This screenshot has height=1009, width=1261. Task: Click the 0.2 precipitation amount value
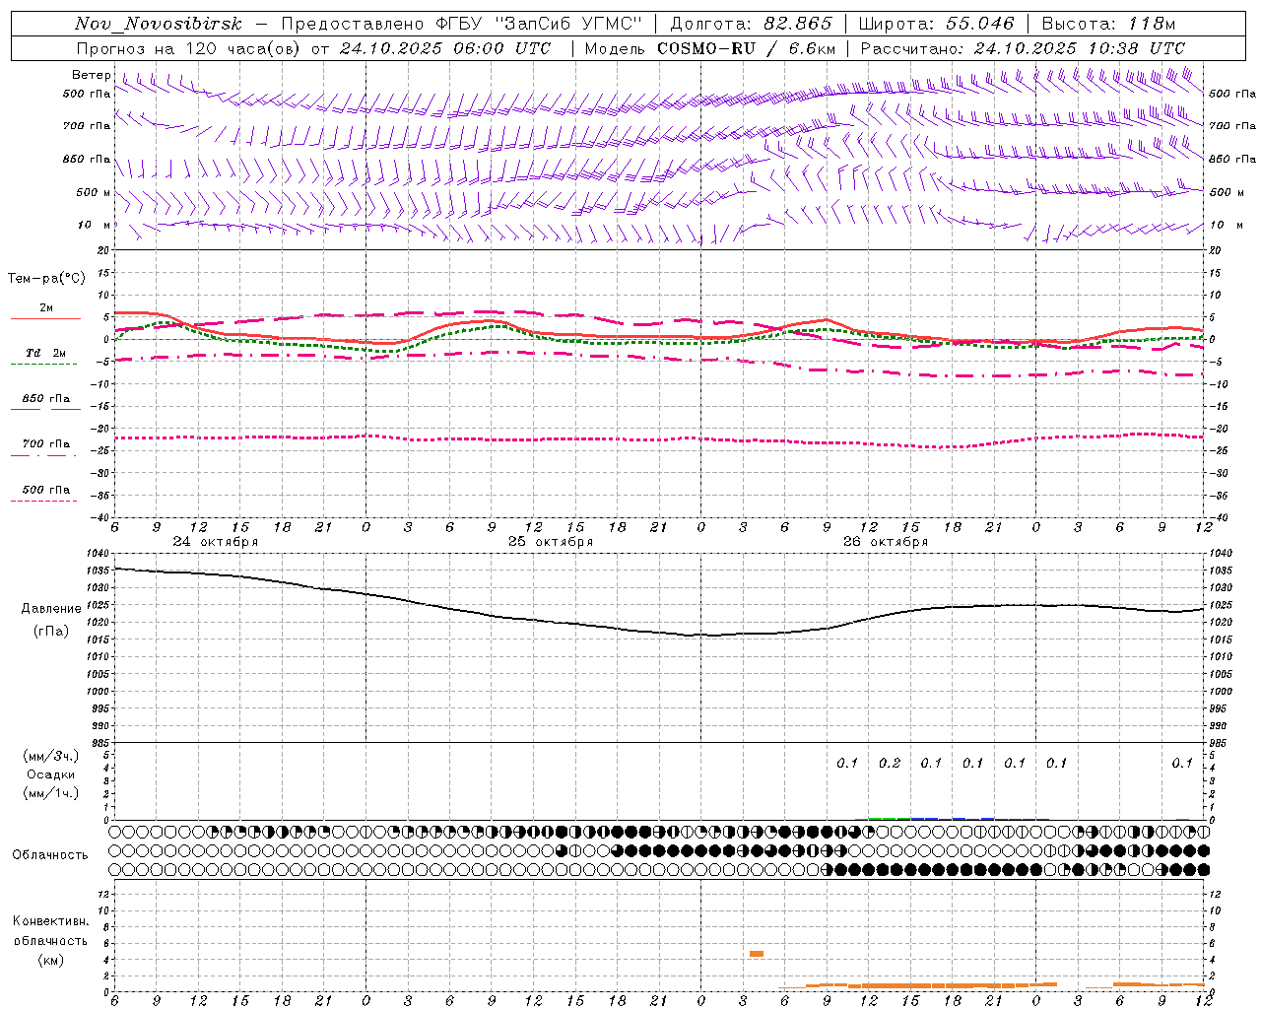point(890,763)
